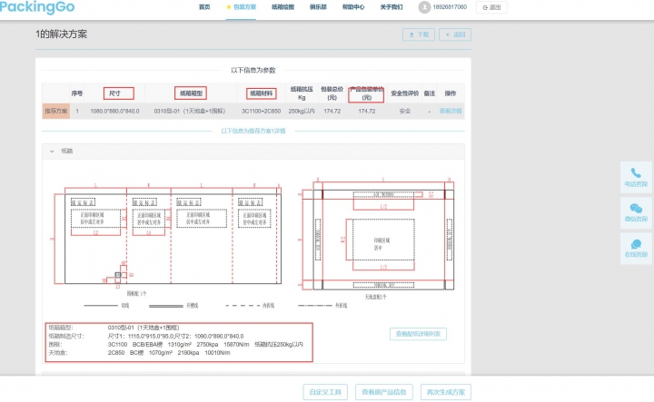Click the phone consultation icon (电话咨询)
This screenshot has height=402, width=654.
636,173
